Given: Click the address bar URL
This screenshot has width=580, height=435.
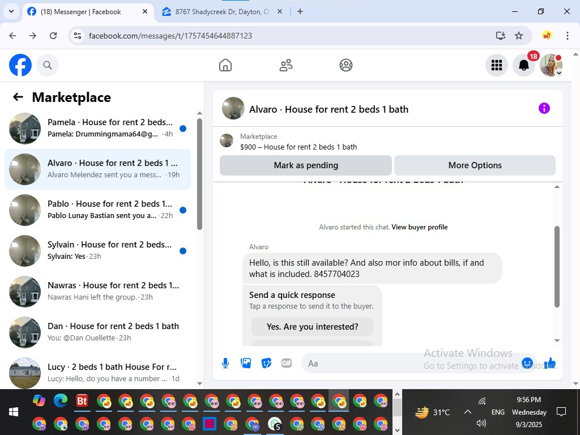Looking at the screenshot, I should point(170,36).
